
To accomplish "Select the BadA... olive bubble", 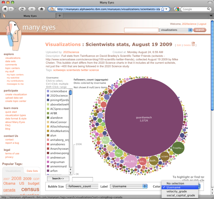I will click(x=154, y=161).
